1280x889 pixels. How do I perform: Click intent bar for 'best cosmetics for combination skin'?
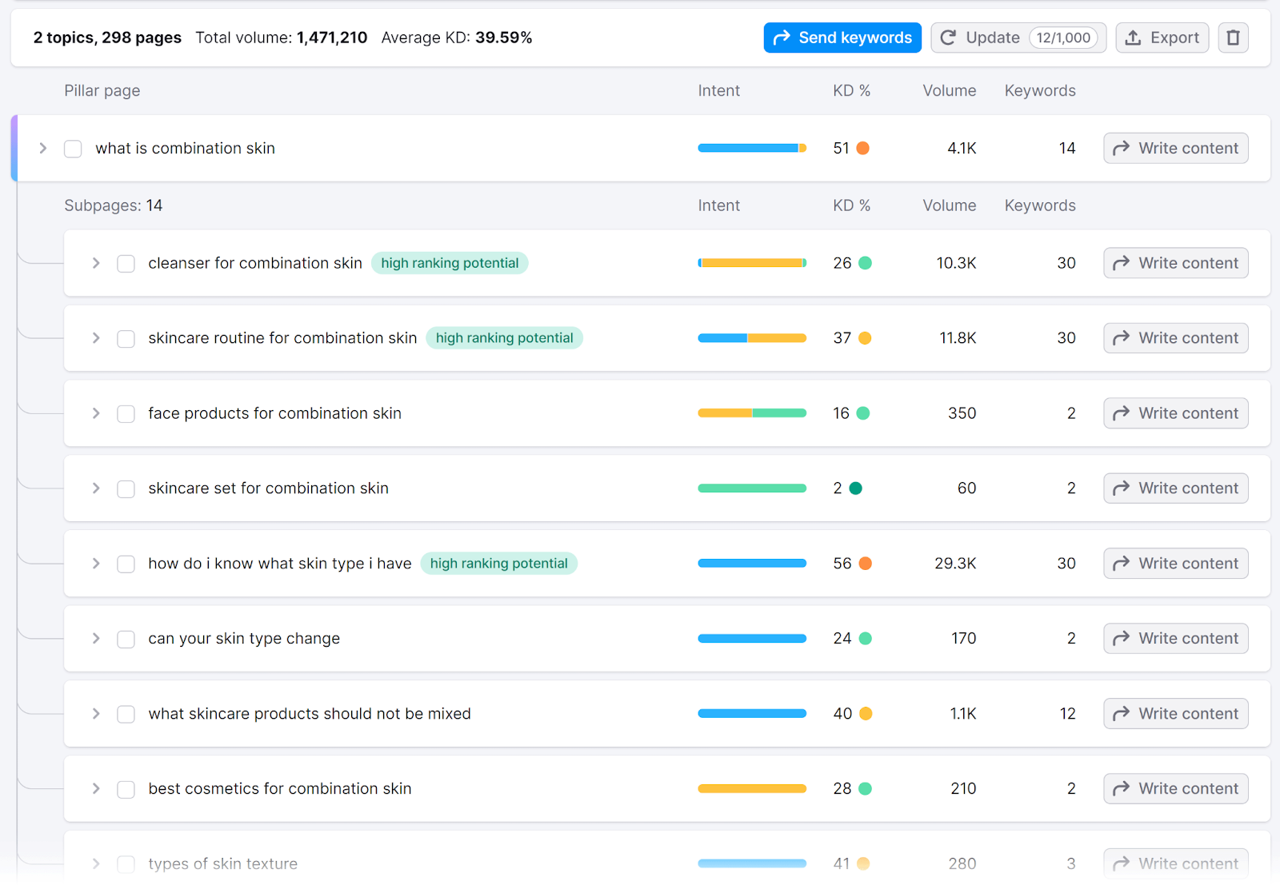click(x=752, y=789)
